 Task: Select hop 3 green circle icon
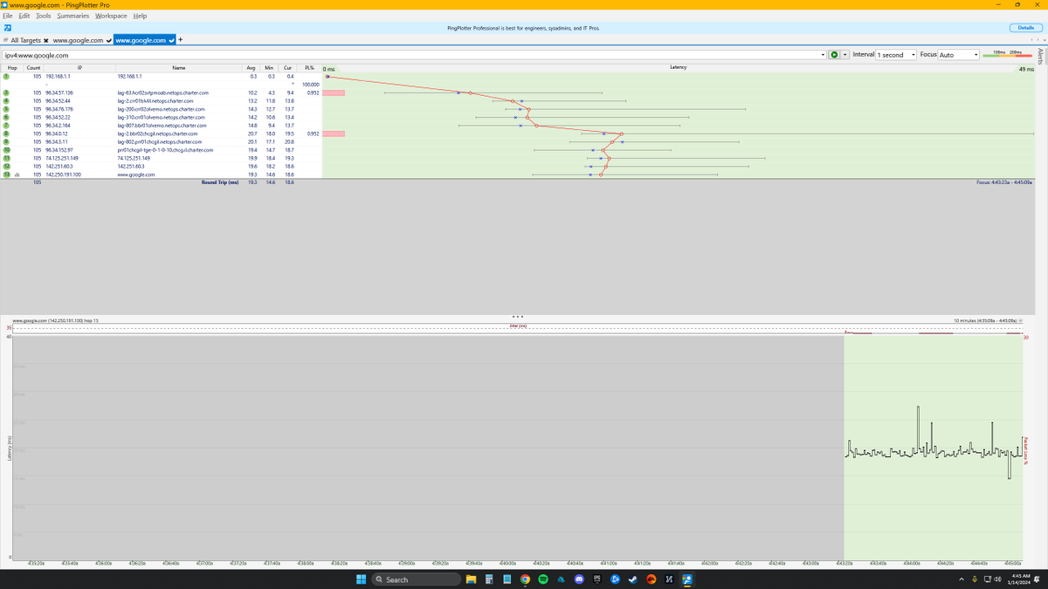(x=6, y=92)
